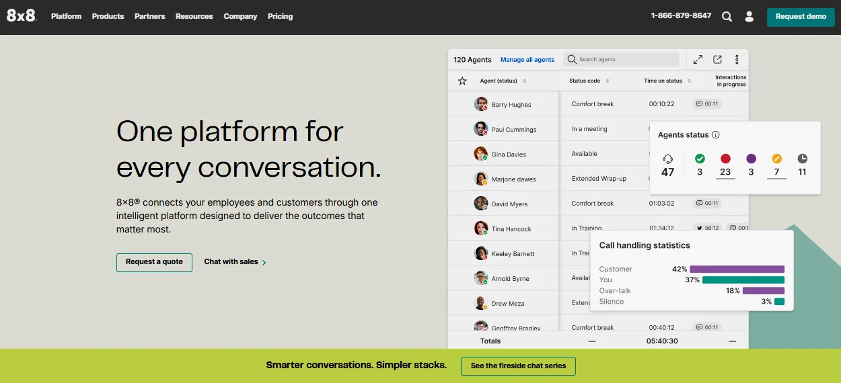Open the Products menu

point(108,16)
